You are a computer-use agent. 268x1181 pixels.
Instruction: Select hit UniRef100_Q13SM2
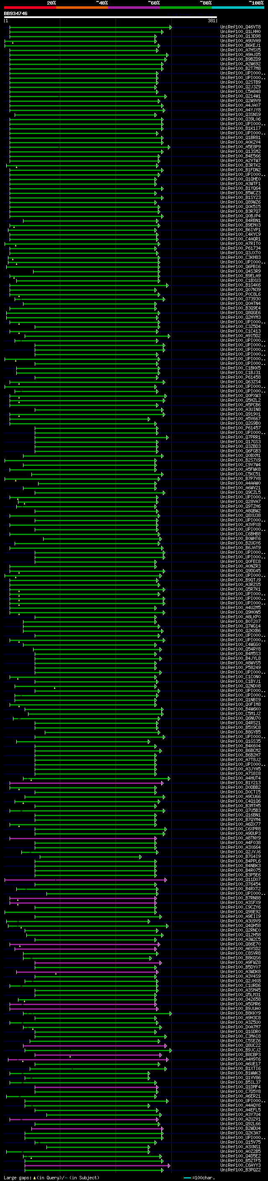coord(240,151)
